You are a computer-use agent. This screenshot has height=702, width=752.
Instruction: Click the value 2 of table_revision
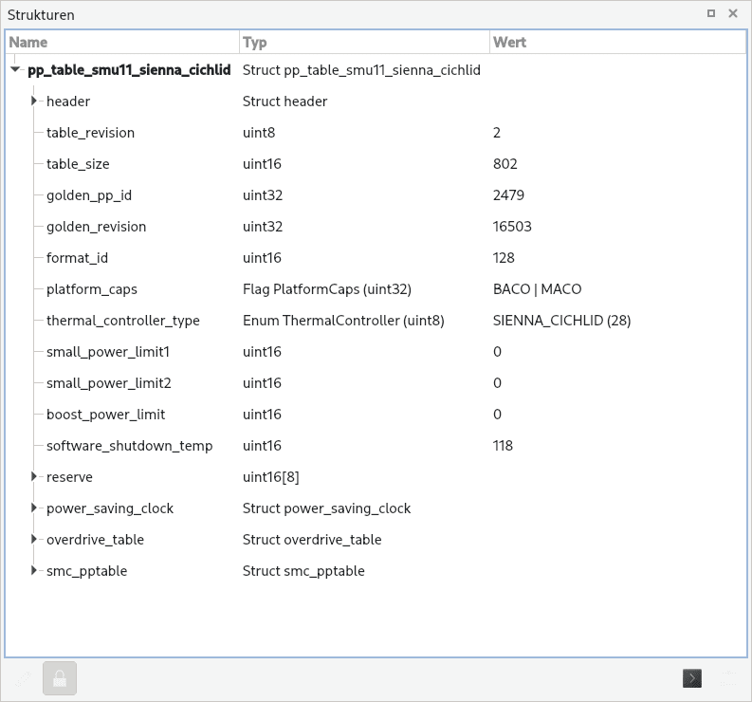[x=497, y=133]
